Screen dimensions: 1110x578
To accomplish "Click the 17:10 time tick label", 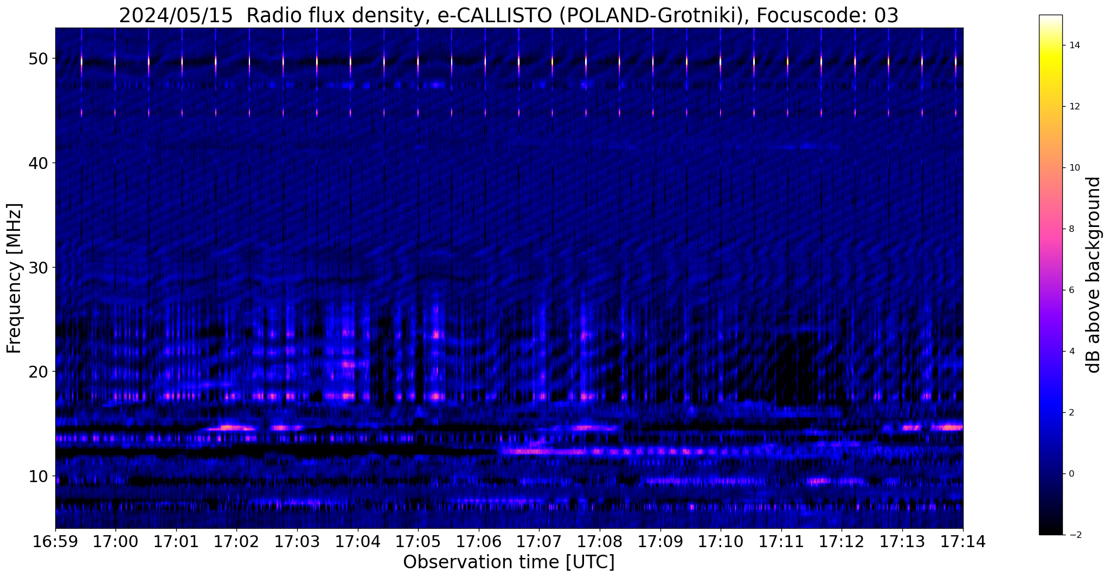I will [x=721, y=541].
